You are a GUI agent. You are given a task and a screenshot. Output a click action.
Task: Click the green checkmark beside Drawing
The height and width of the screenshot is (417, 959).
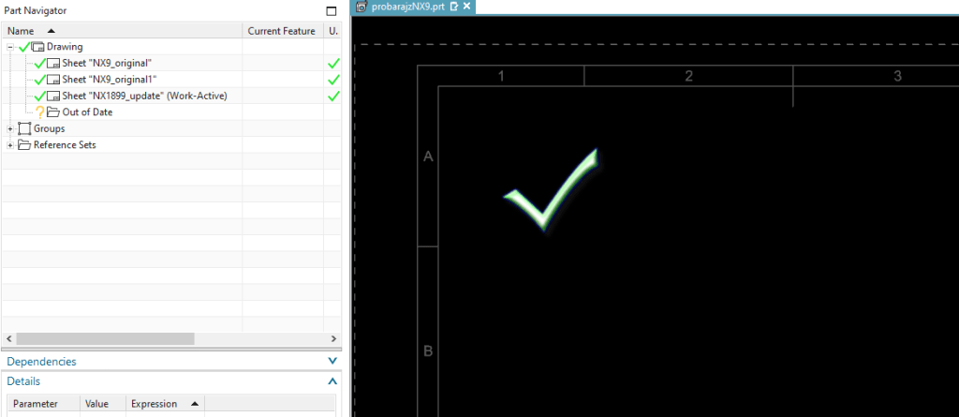coord(24,47)
